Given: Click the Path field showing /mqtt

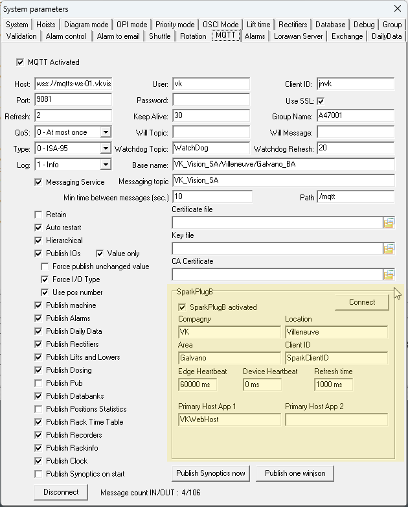Looking at the screenshot, I should pyautogui.click(x=356, y=196).
